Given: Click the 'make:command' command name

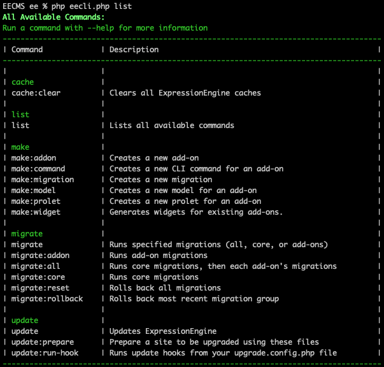Looking at the screenshot, I should click(x=38, y=169).
